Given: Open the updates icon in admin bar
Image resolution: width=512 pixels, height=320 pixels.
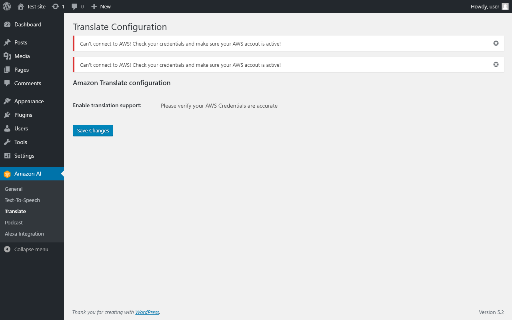Looking at the screenshot, I should 56,6.
